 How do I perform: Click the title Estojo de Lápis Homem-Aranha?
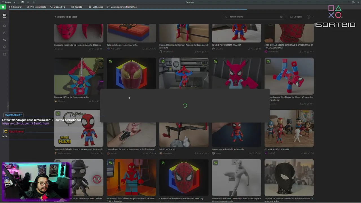122,45
